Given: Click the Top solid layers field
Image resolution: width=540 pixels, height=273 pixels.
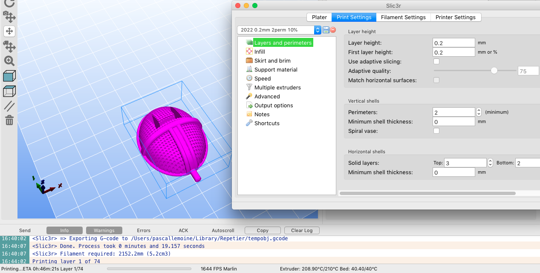Looking at the screenshot, I should (465, 163).
